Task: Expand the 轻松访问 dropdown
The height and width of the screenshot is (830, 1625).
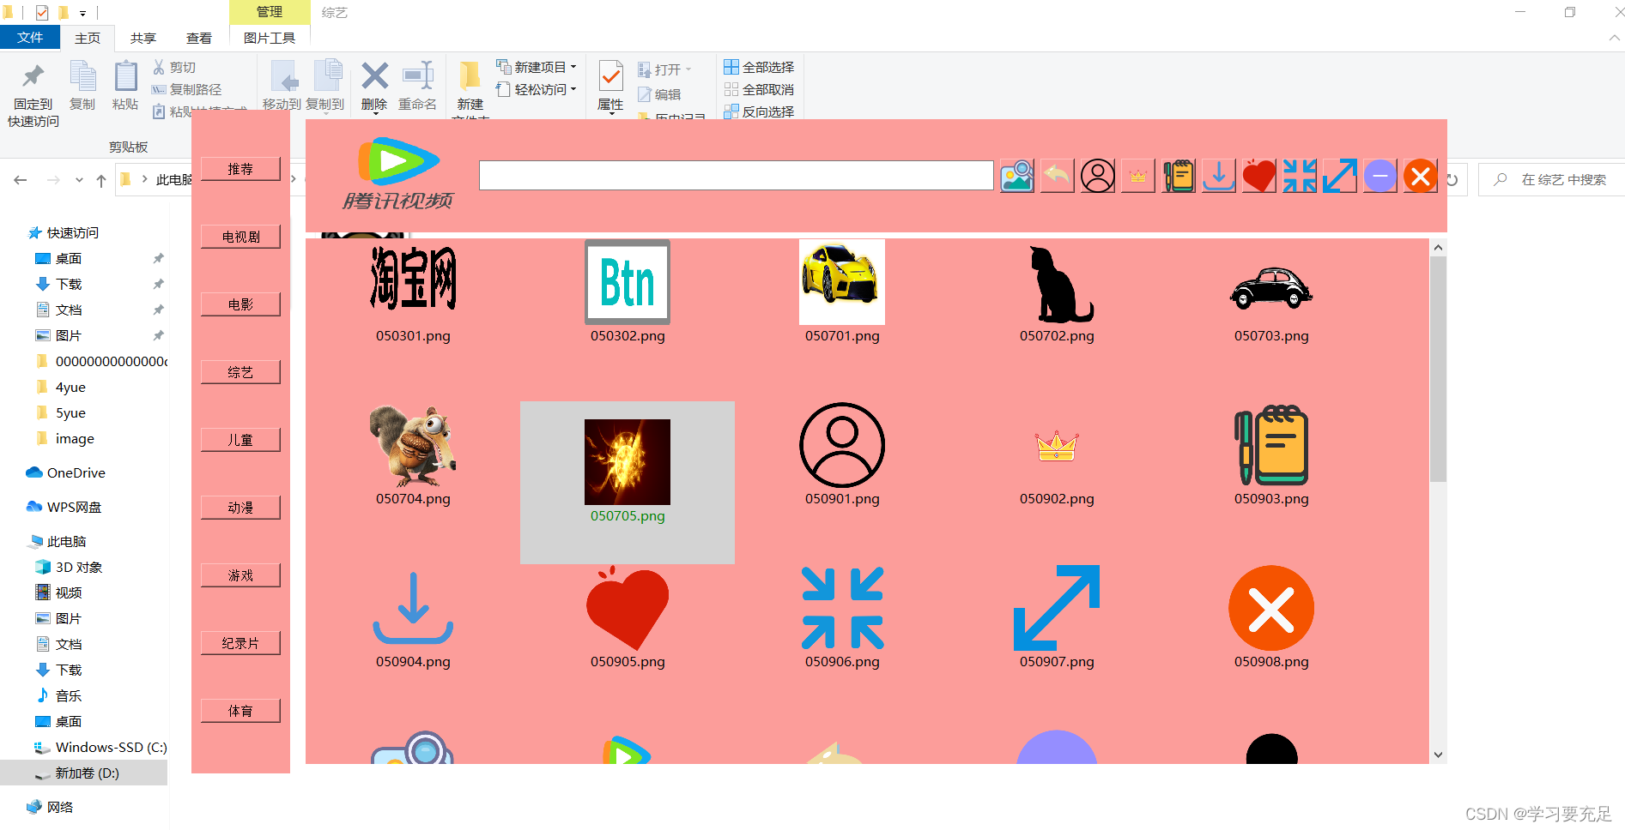Action: tap(573, 89)
